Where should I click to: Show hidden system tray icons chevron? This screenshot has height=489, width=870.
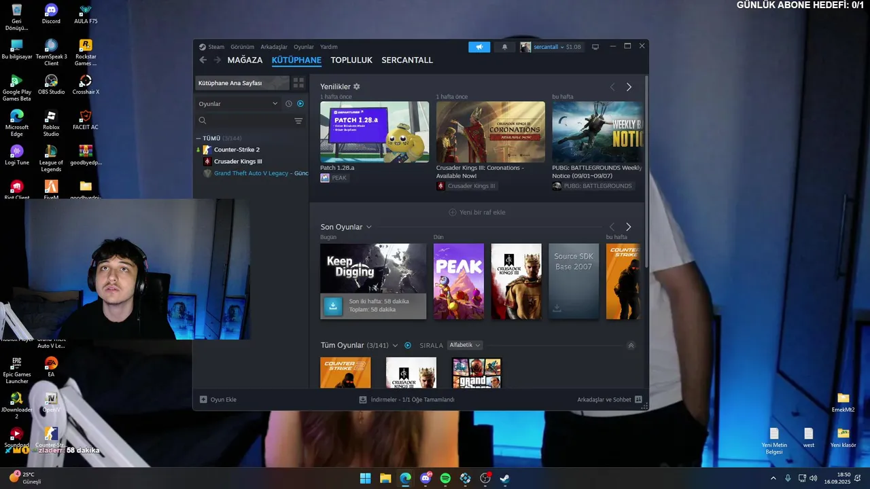pyautogui.click(x=773, y=478)
